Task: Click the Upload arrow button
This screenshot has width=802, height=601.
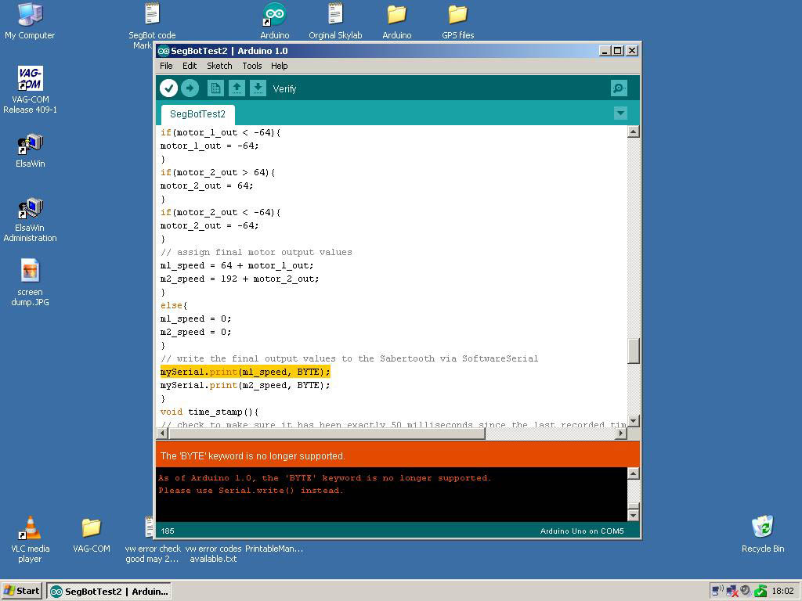Action: (x=190, y=88)
